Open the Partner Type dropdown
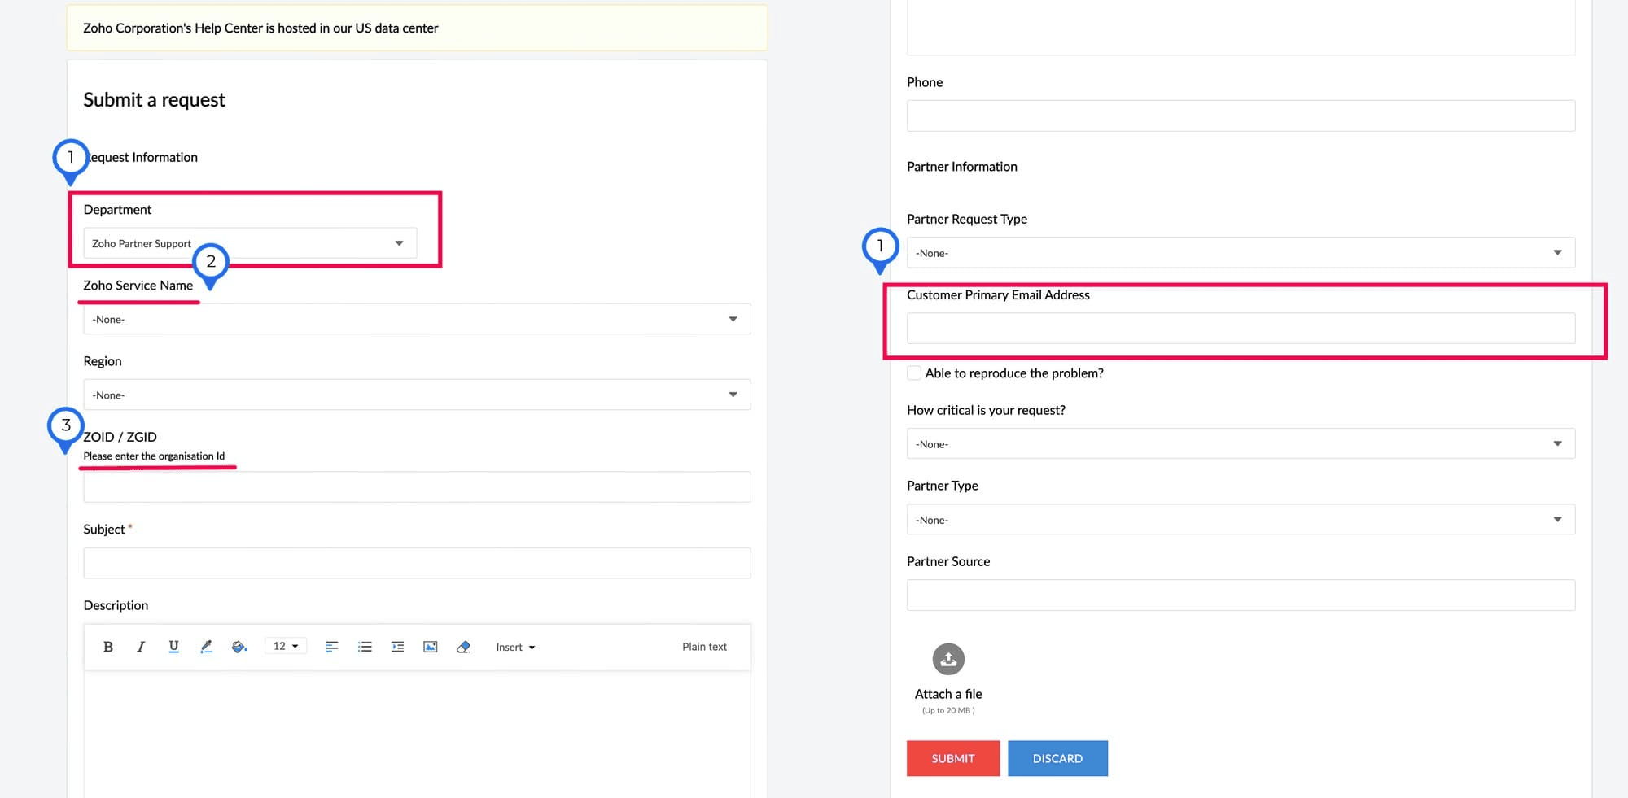This screenshot has height=798, width=1628. 1241,519
